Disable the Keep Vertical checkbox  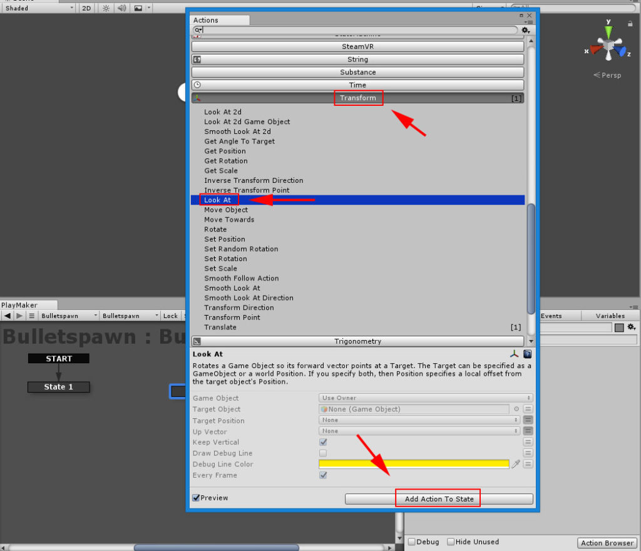pyautogui.click(x=323, y=442)
